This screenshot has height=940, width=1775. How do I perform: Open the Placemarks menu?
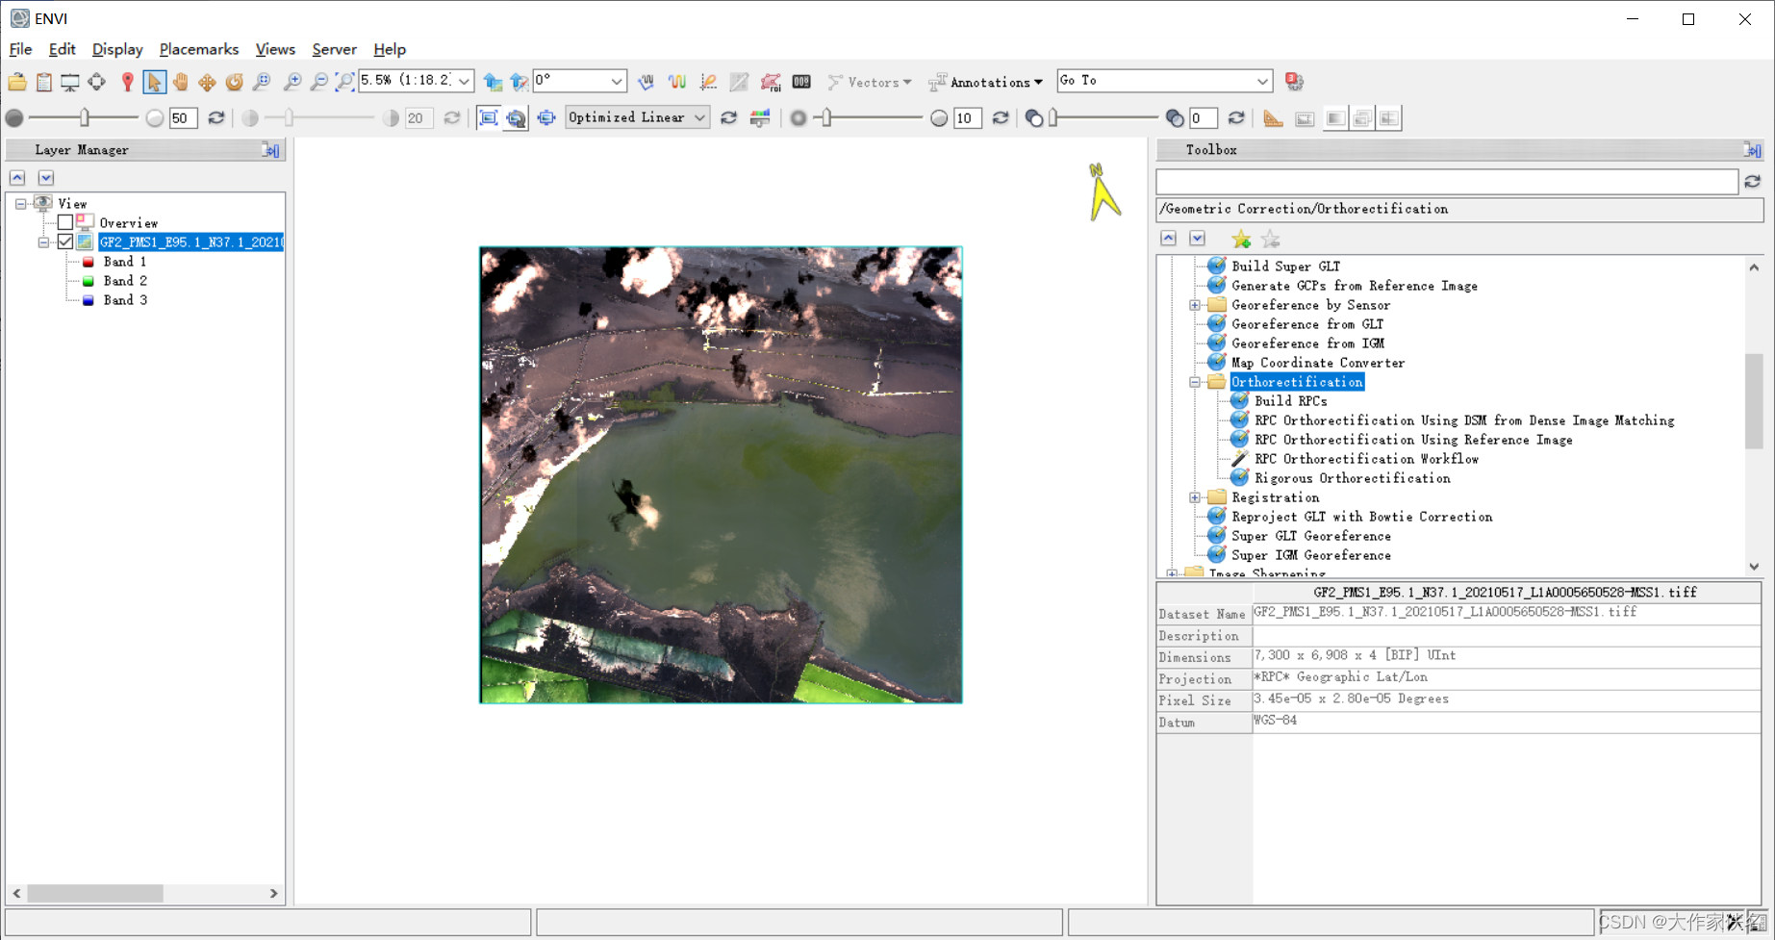198,49
